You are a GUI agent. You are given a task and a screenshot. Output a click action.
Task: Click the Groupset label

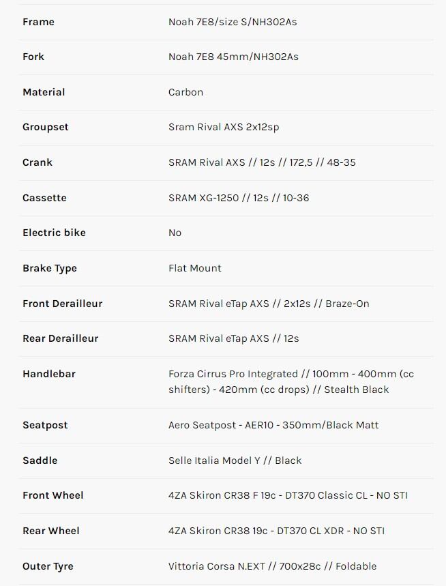pyautogui.click(x=46, y=127)
